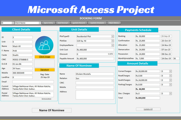Click the Monthly Installment amount Rs. 7,000
The image size is (181, 120).
tap(148, 59)
